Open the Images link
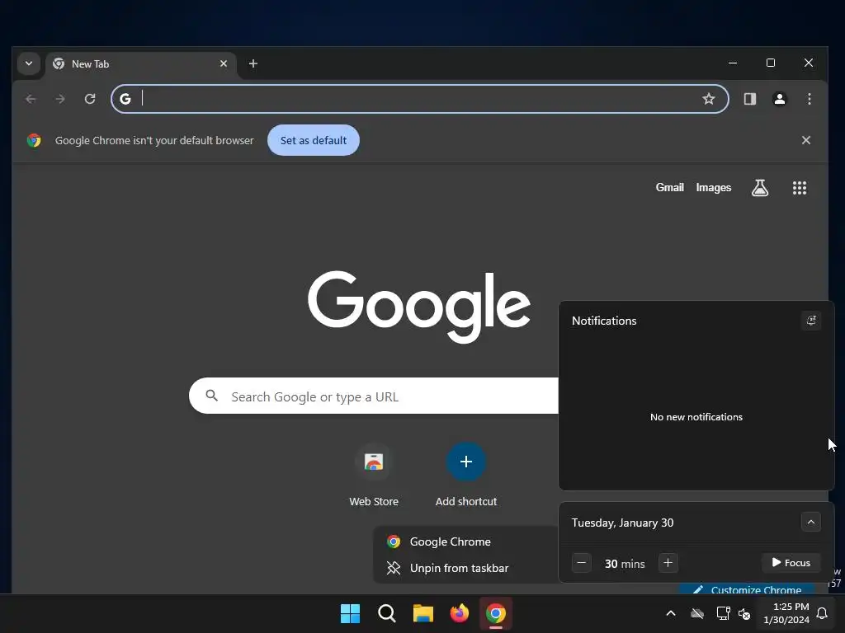Viewport: 845px width, 633px height. [x=714, y=187]
